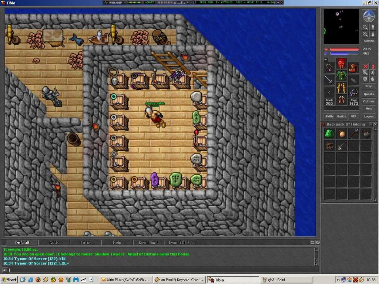
Task: Open the Options menu
Action: point(369,101)
